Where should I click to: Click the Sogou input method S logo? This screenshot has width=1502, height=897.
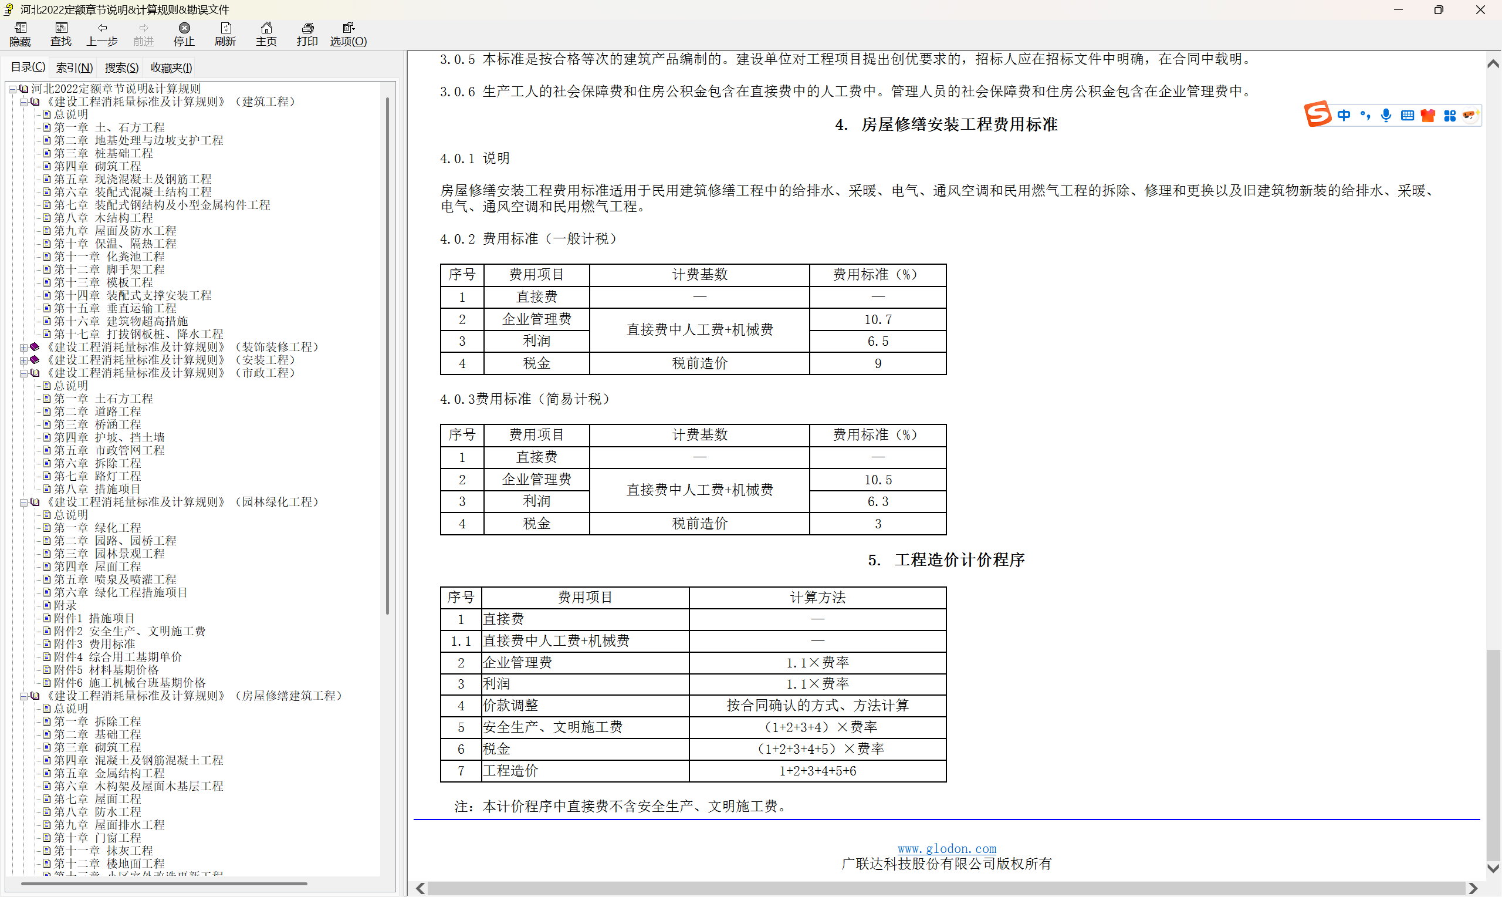point(1317,114)
